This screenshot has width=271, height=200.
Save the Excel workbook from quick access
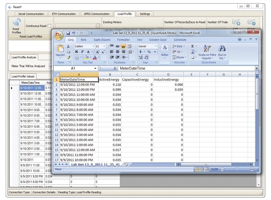(x=68, y=33)
